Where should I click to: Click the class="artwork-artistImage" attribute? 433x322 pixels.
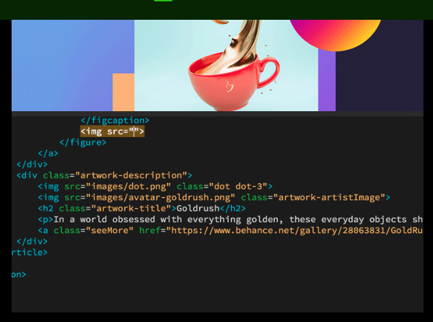313,197
